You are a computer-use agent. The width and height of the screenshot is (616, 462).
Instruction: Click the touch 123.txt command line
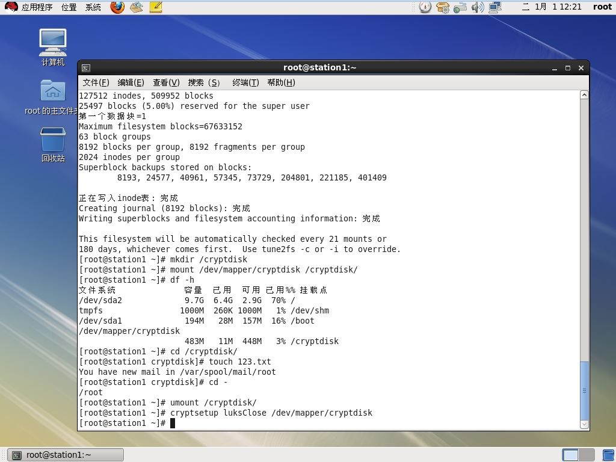[x=175, y=362]
